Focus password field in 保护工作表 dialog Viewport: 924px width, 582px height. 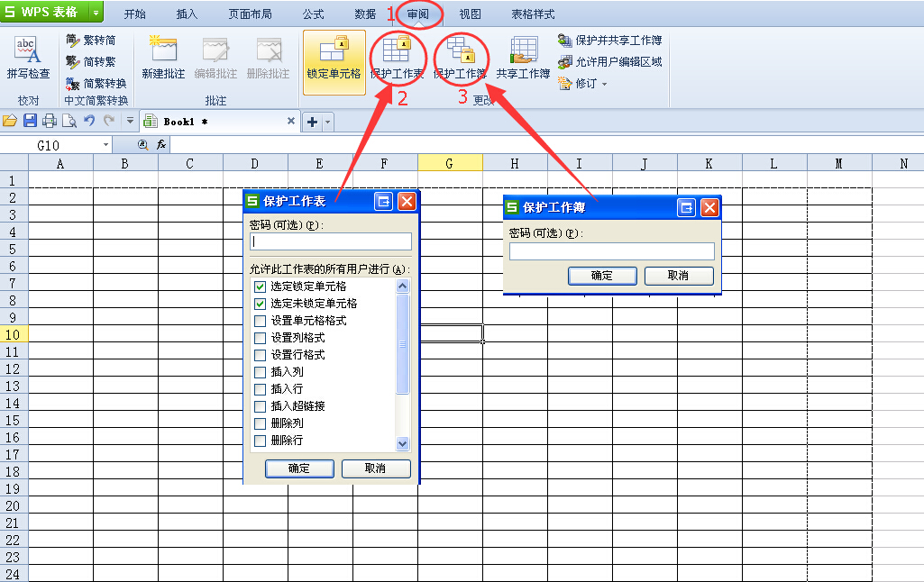pos(331,241)
